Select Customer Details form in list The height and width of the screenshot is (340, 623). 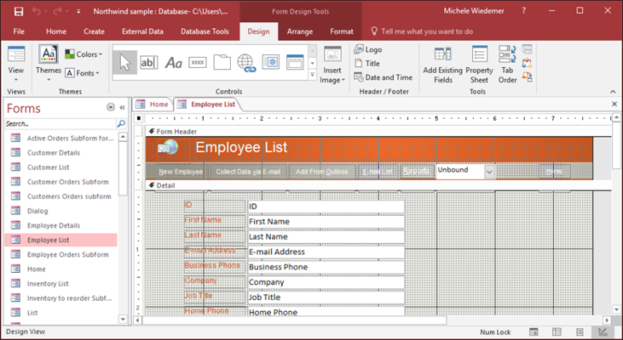pos(54,152)
